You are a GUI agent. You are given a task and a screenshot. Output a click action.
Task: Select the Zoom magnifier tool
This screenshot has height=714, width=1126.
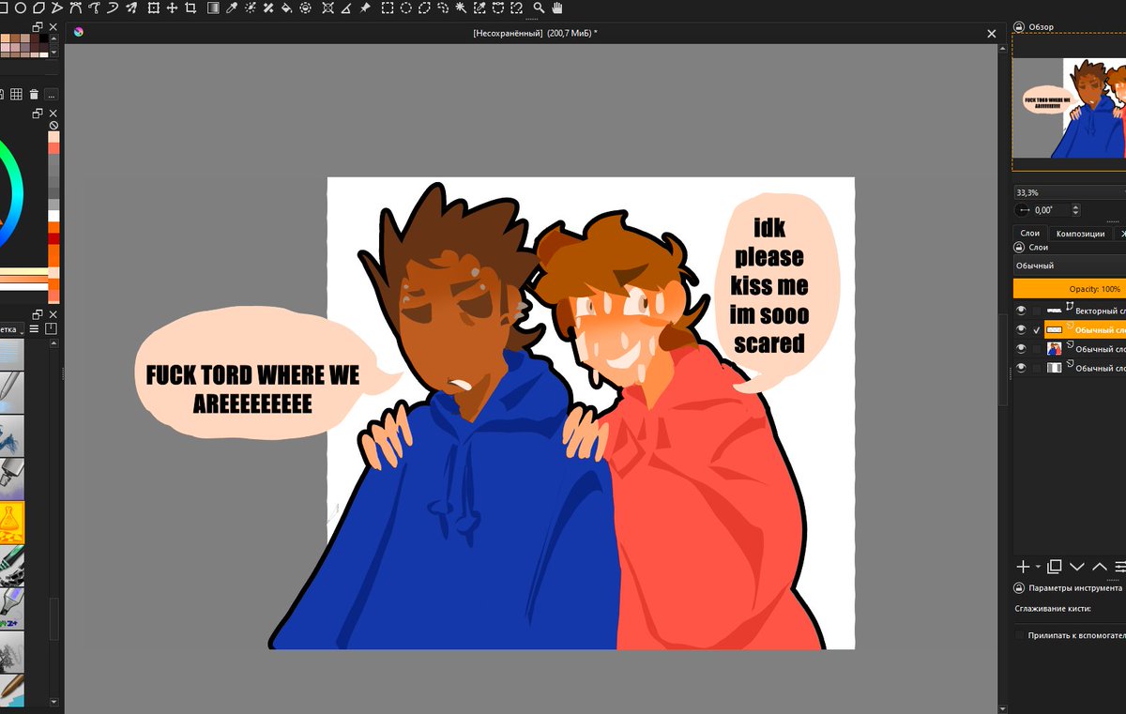coord(539,8)
